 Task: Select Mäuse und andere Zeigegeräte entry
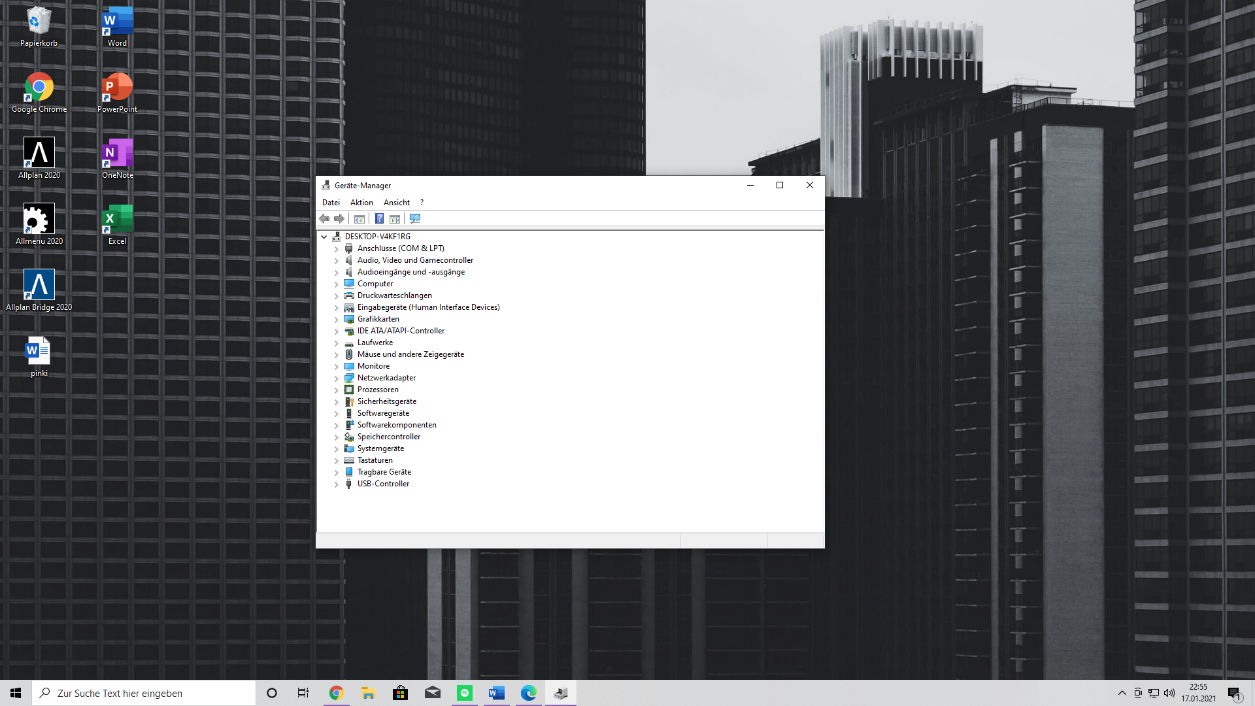(x=410, y=354)
